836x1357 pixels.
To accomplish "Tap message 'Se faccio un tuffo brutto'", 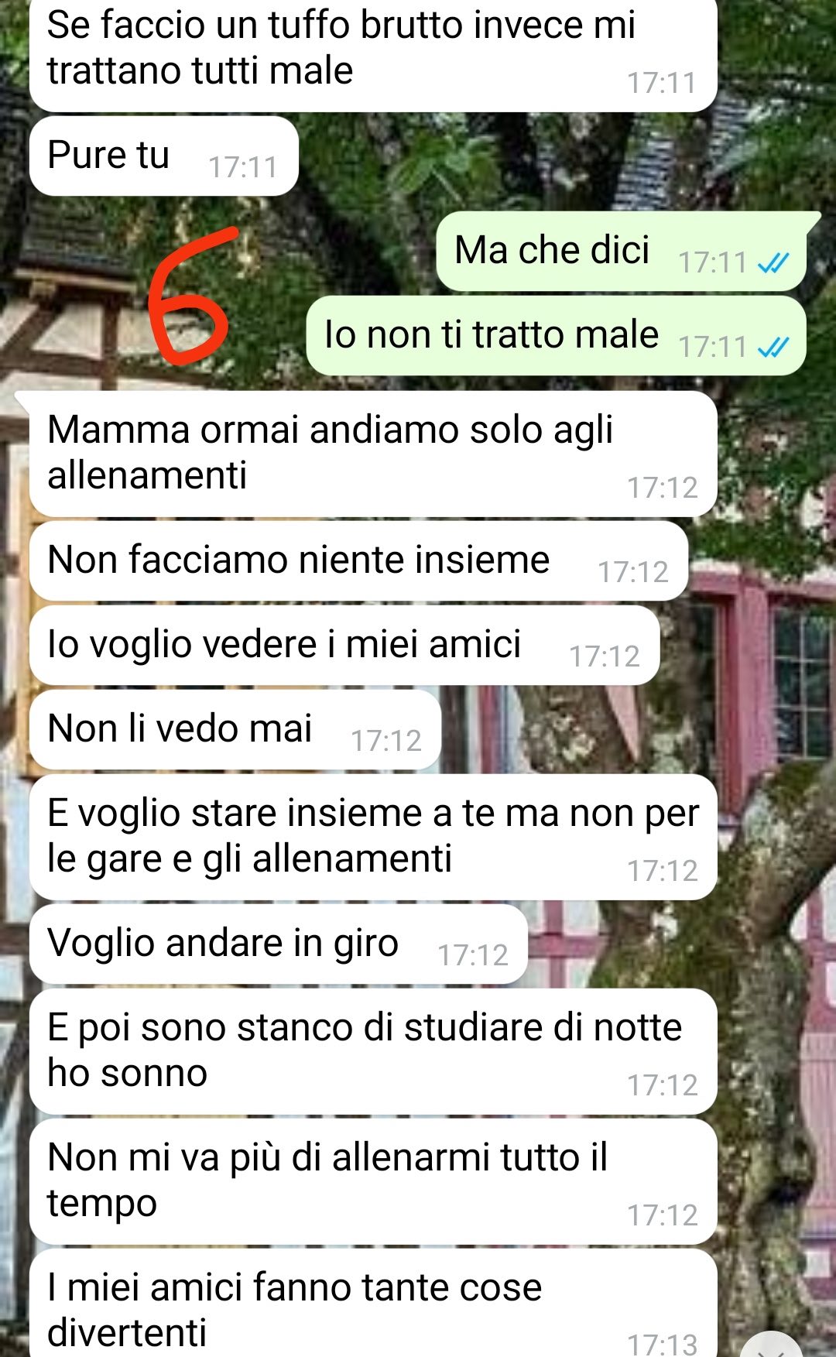I will pyautogui.click(x=373, y=53).
